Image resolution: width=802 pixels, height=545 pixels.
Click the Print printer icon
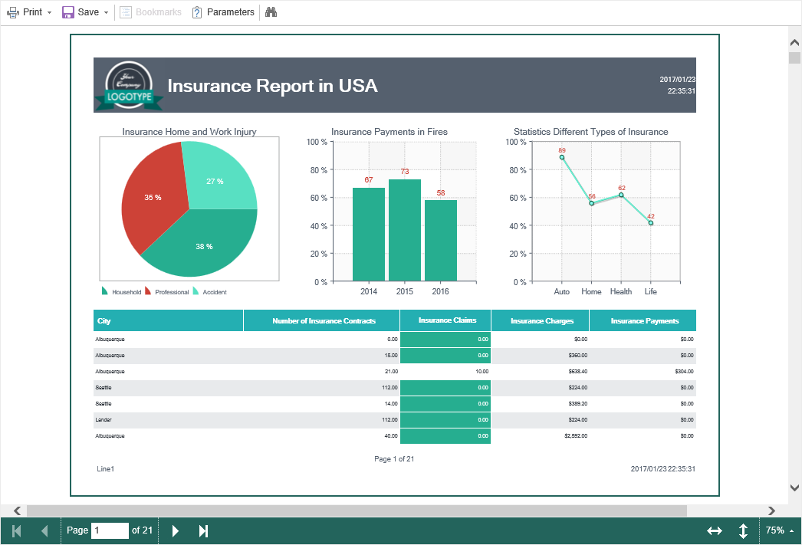tap(13, 12)
